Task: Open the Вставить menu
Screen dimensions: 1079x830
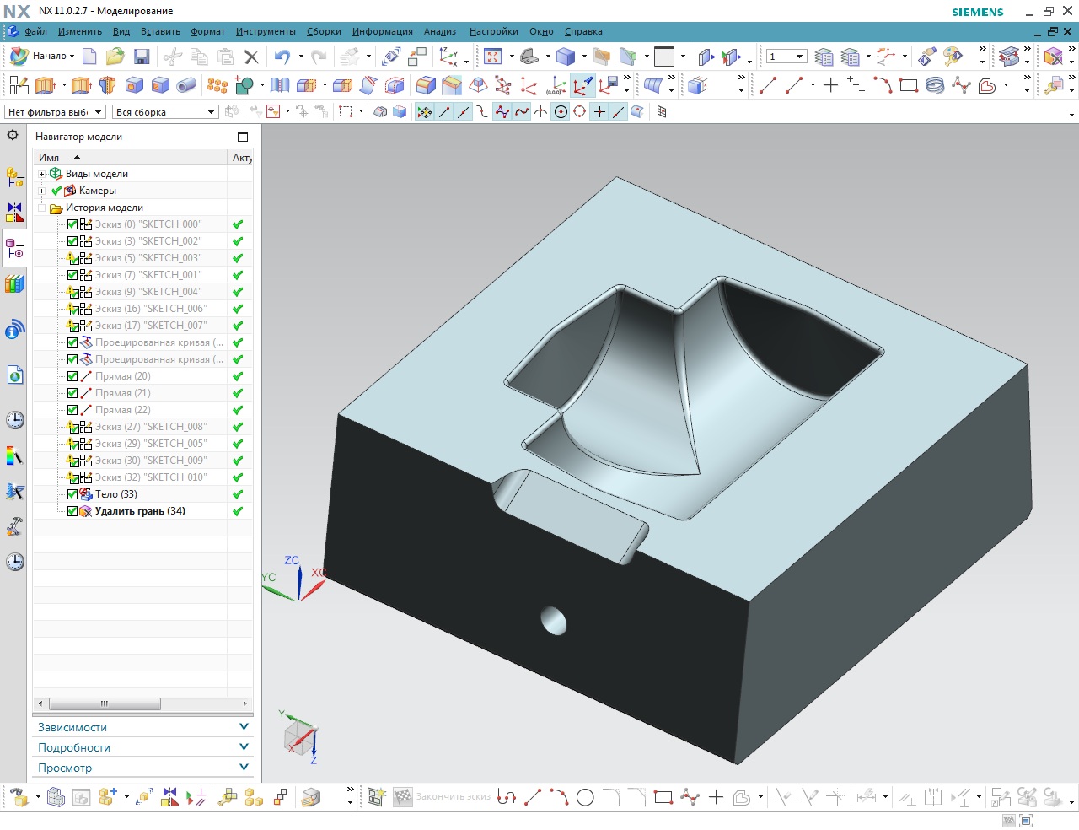Action: click(x=160, y=31)
